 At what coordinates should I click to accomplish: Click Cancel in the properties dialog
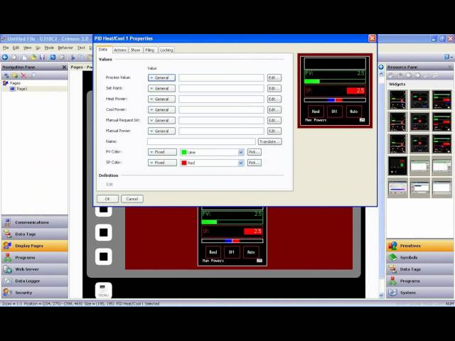tap(132, 199)
